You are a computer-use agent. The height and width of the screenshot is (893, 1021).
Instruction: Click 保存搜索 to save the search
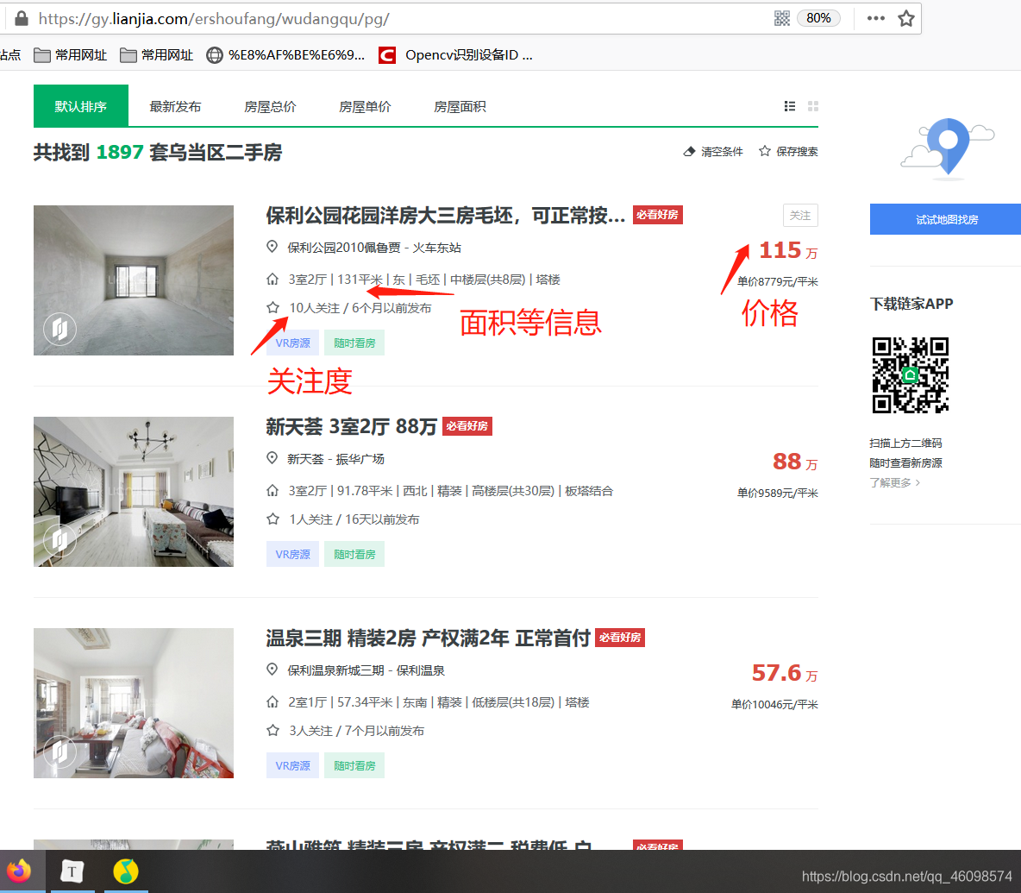[x=788, y=152]
